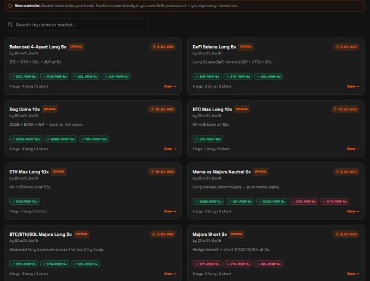Open the Balanced 4-Asset Long 5x title

38,47
